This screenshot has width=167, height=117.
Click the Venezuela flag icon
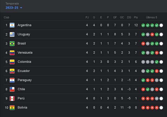click(12, 52)
